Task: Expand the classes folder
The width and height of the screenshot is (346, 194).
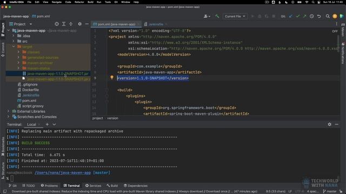Action: pyautogui.click(x=18, y=52)
